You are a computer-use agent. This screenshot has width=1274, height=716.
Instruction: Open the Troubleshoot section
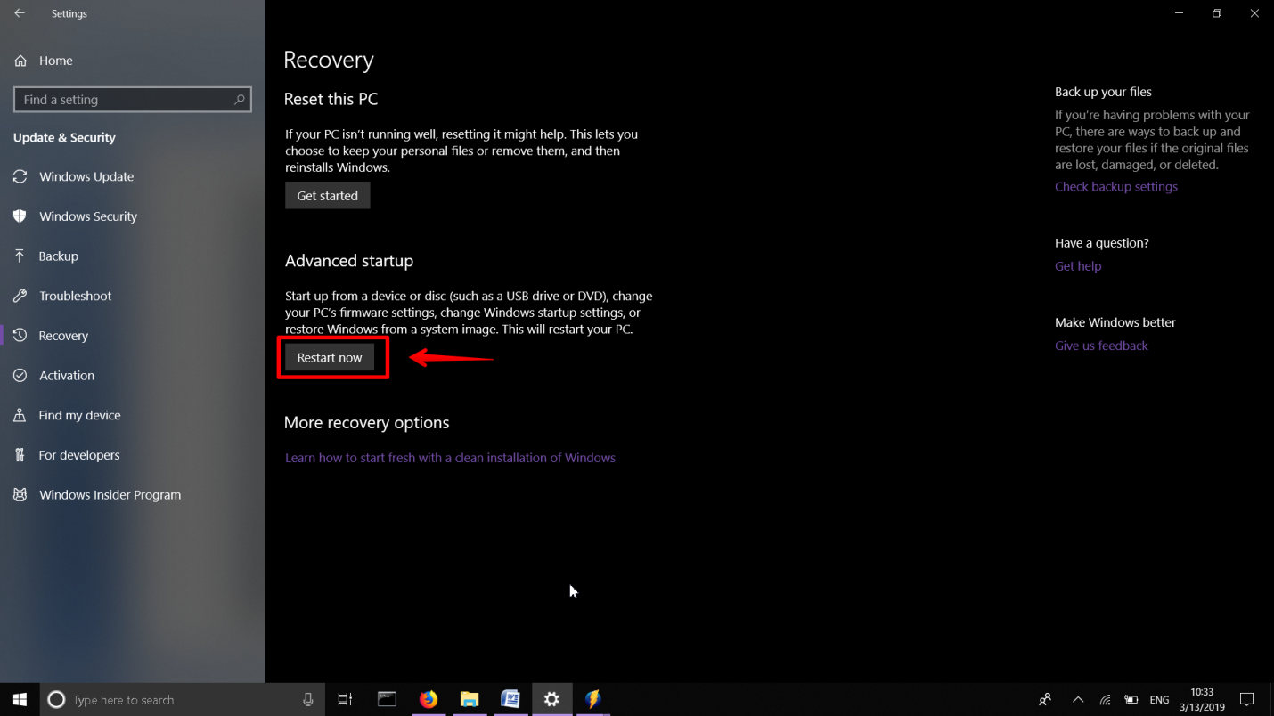click(75, 295)
